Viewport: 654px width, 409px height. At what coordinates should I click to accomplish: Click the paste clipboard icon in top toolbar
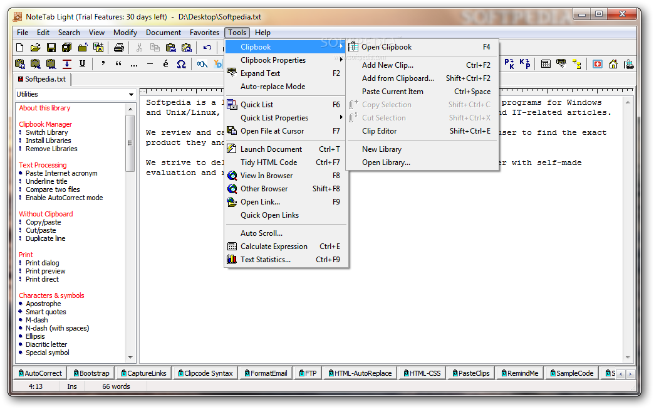point(170,48)
